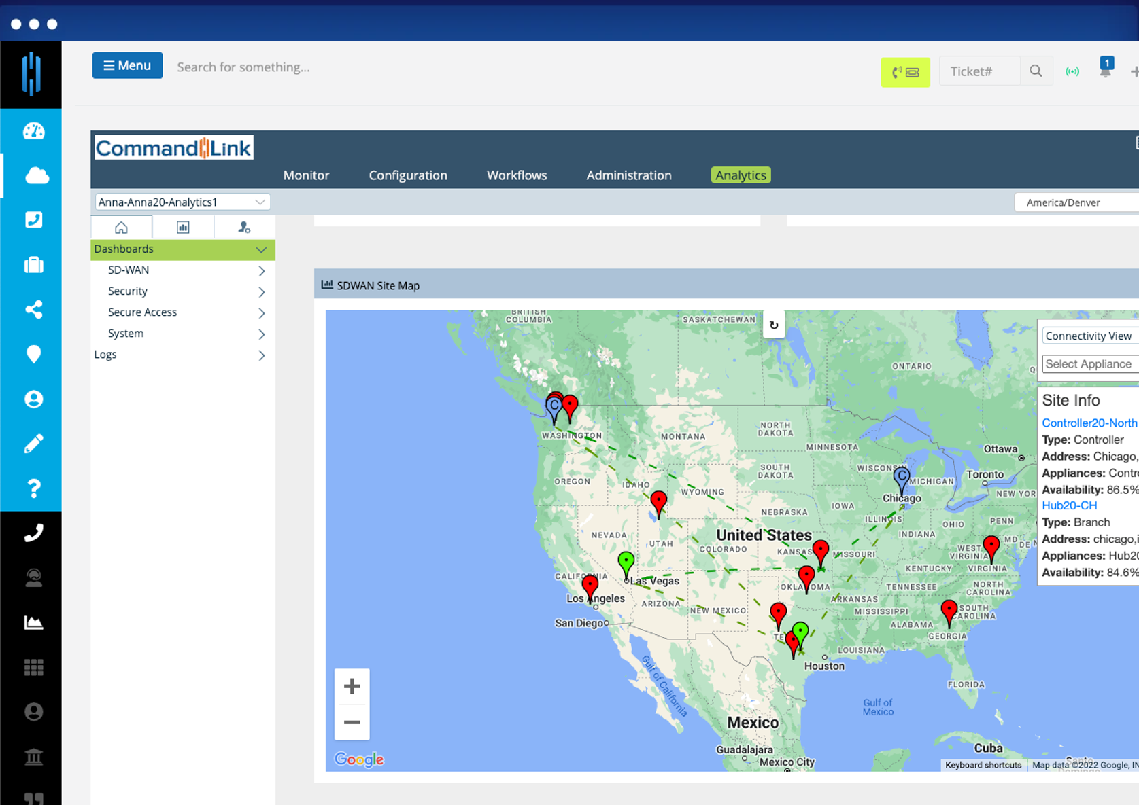Open the dashboard speedometer icon in sidebar
Image resolution: width=1139 pixels, height=805 pixels.
point(33,131)
